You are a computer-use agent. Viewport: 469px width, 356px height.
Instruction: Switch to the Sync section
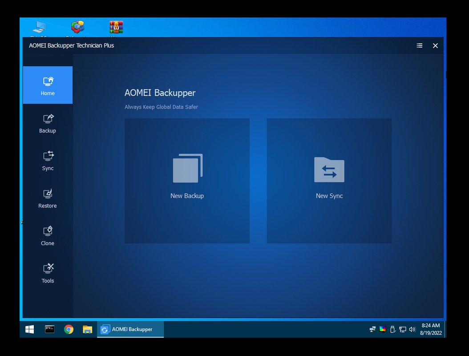(48, 160)
